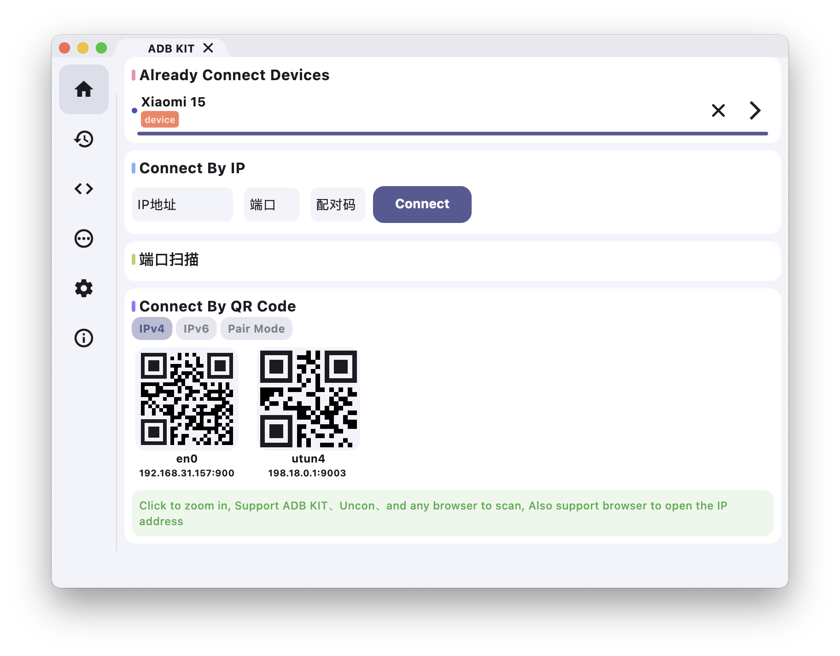The width and height of the screenshot is (840, 656).
Task: Expand Xiaomi 15 device details chevron
Action: pyautogui.click(x=755, y=111)
